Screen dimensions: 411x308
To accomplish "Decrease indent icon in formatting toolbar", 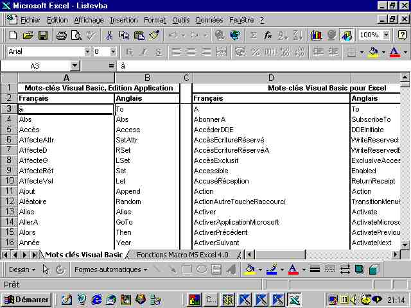I will pos(319,52).
